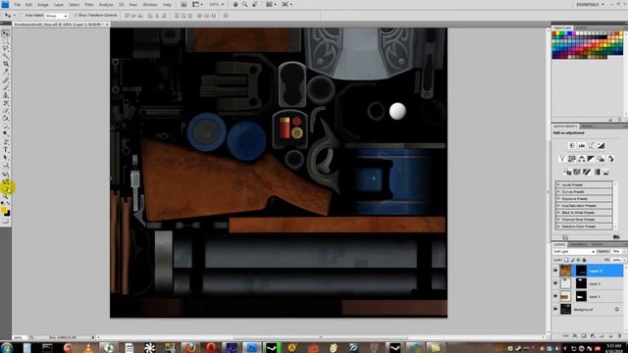Viewport: 628px width, 353px height.
Task: Click the Channel Mixer adjustment icon
Action: click(610, 159)
